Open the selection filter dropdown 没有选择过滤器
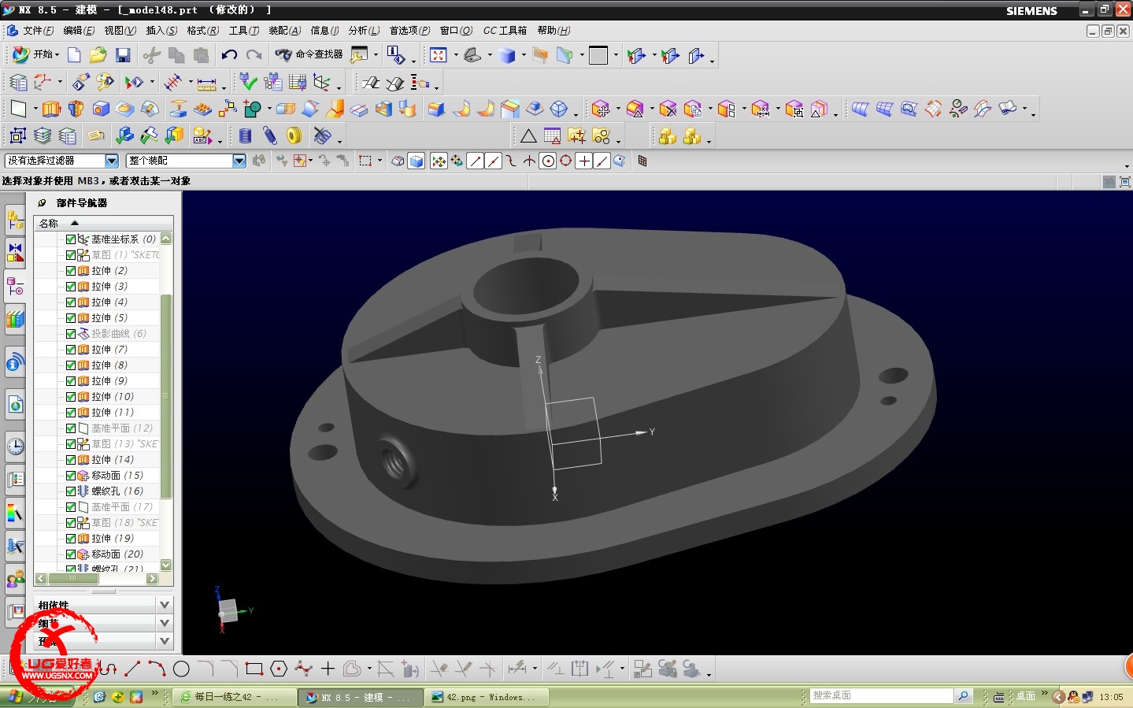Viewport: 1133px width, 708px height. [112, 161]
